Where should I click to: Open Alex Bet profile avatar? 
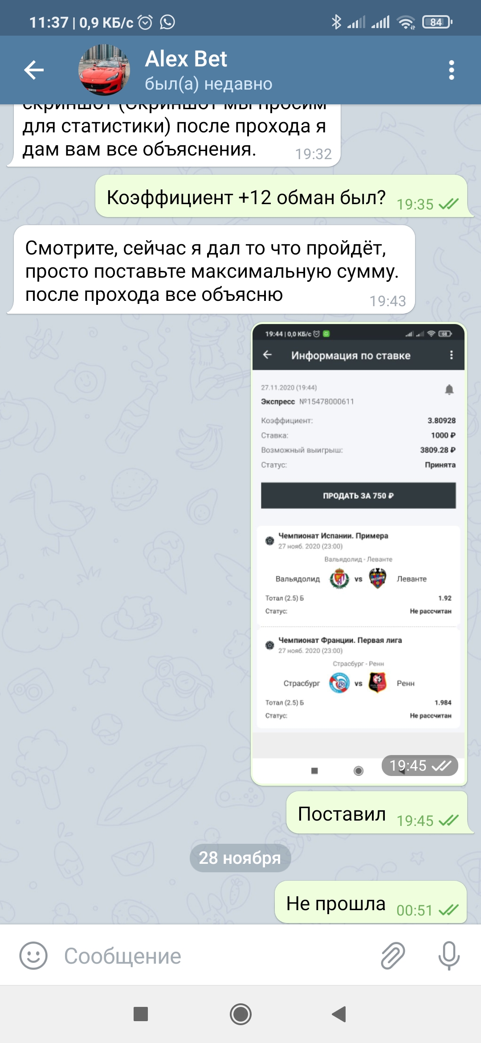(104, 70)
